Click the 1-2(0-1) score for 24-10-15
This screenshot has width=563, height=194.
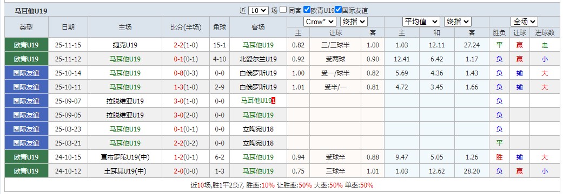tap(186, 157)
